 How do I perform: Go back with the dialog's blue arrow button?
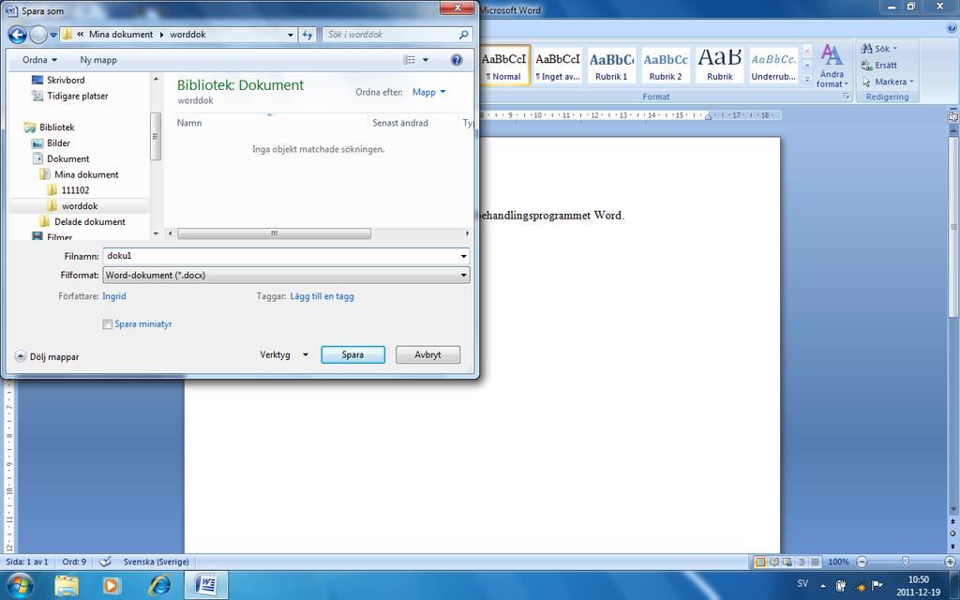(x=17, y=35)
